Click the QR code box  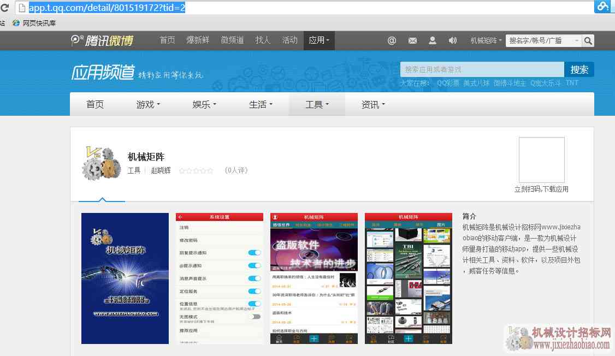(541, 159)
